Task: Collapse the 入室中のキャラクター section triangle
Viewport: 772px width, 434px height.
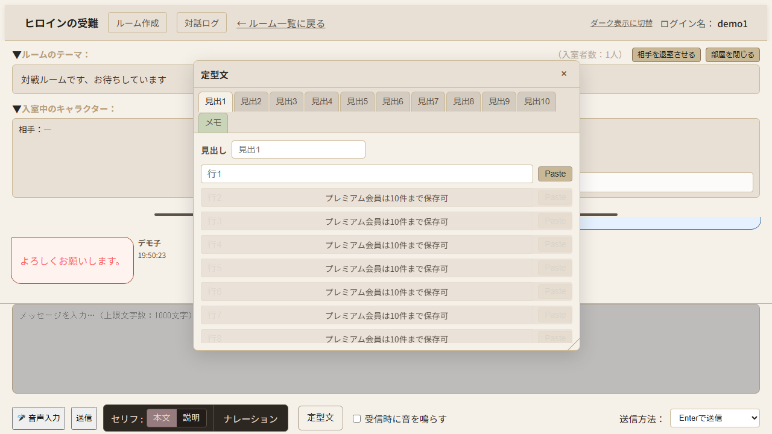Action: pos(17,109)
